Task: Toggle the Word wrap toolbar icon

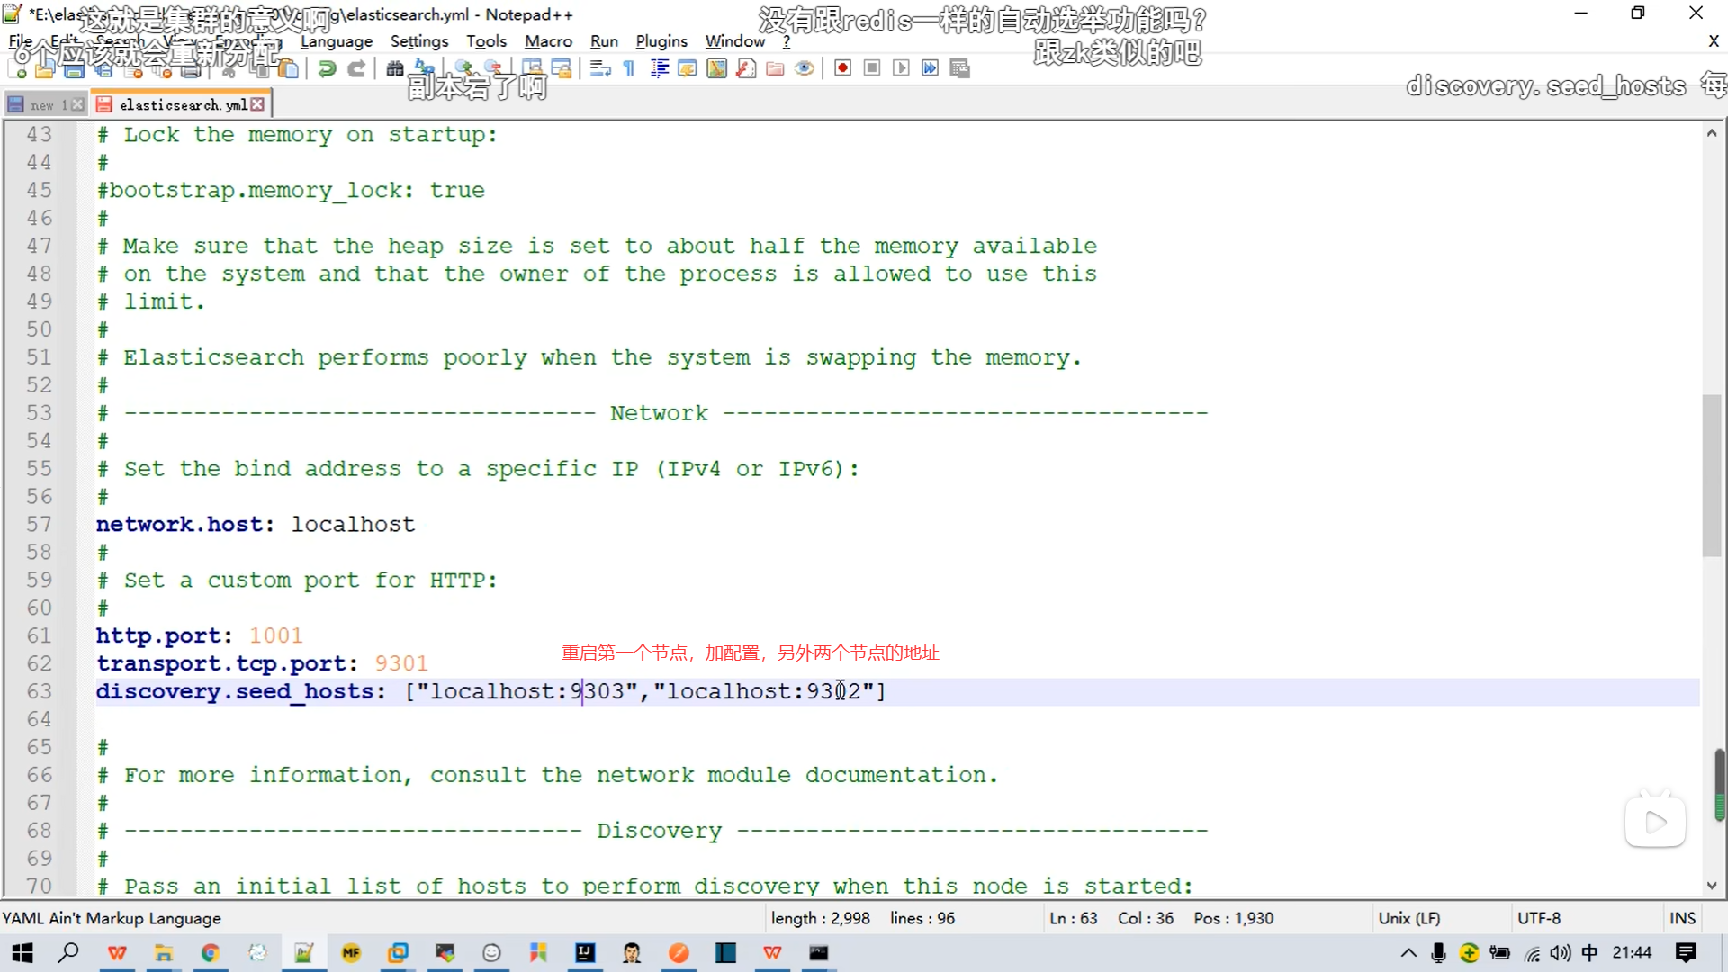Action: [x=600, y=68]
